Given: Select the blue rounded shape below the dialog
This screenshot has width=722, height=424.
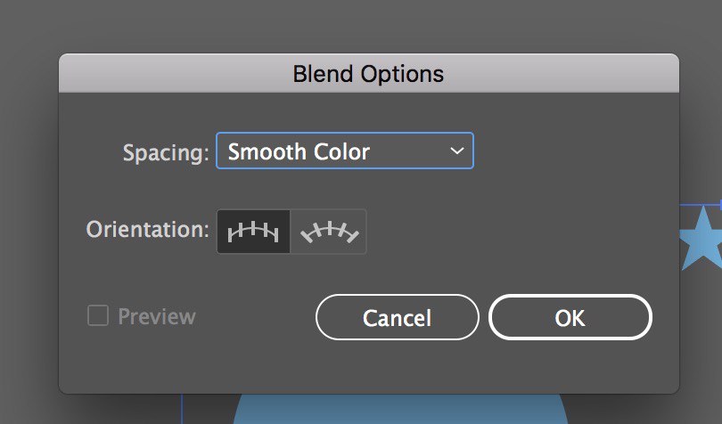Looking at the screenshot, I should 400,409.
